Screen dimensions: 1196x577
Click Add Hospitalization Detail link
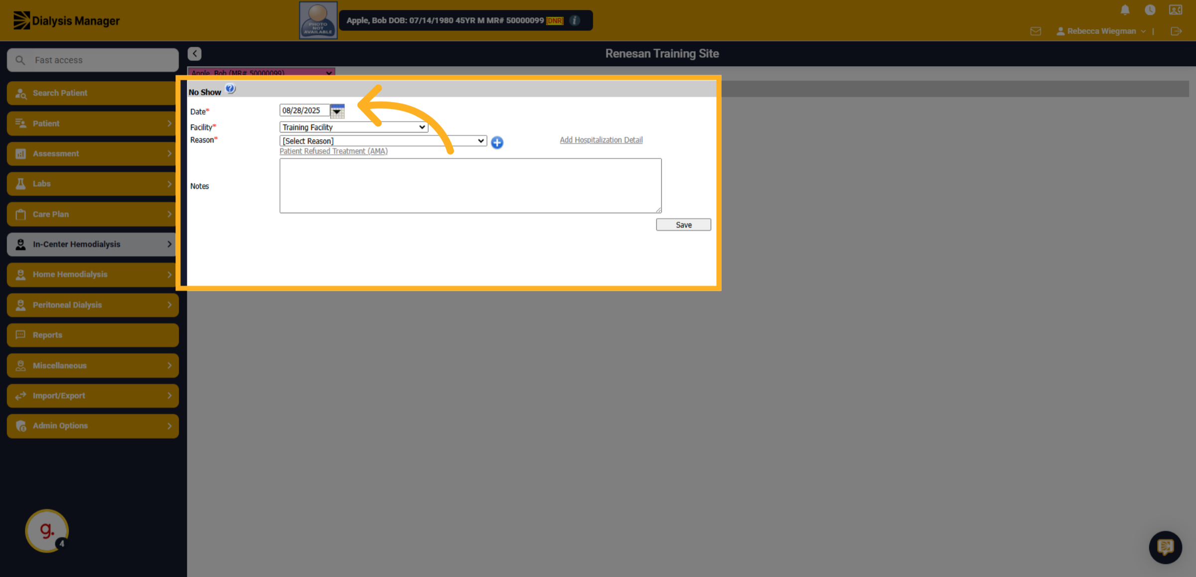601,140
